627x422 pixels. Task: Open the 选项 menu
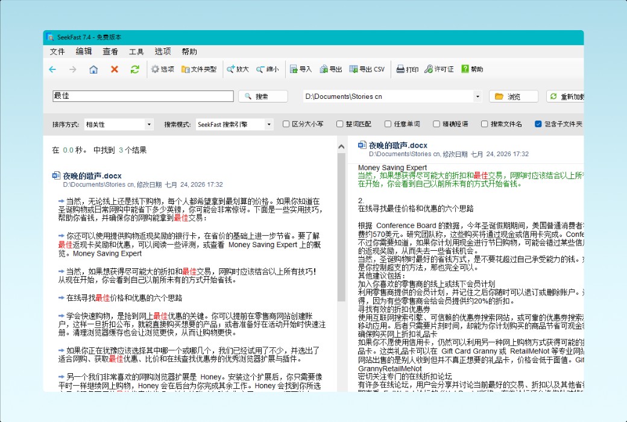tap(163, 52)
